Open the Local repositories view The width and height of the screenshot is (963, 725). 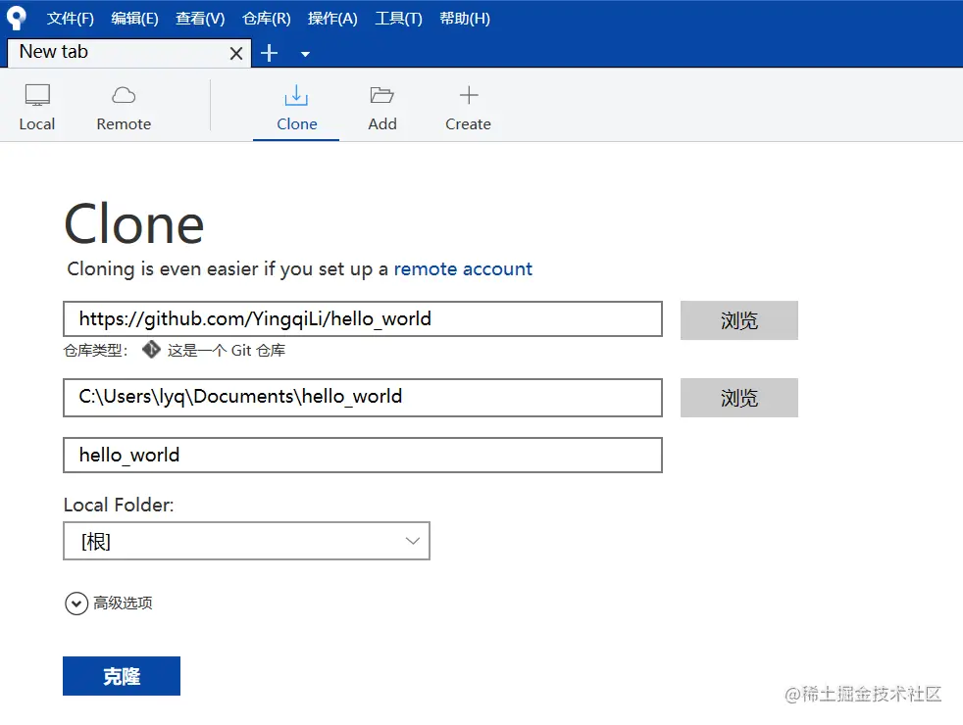pos(37,108)
